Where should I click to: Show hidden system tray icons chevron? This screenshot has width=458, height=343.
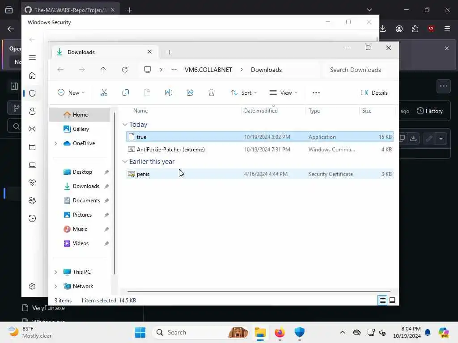343,332
